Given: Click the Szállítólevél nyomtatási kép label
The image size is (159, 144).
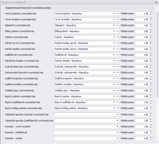Looking at the screenshot, I should pyautogui.click(x=18, y=55).
